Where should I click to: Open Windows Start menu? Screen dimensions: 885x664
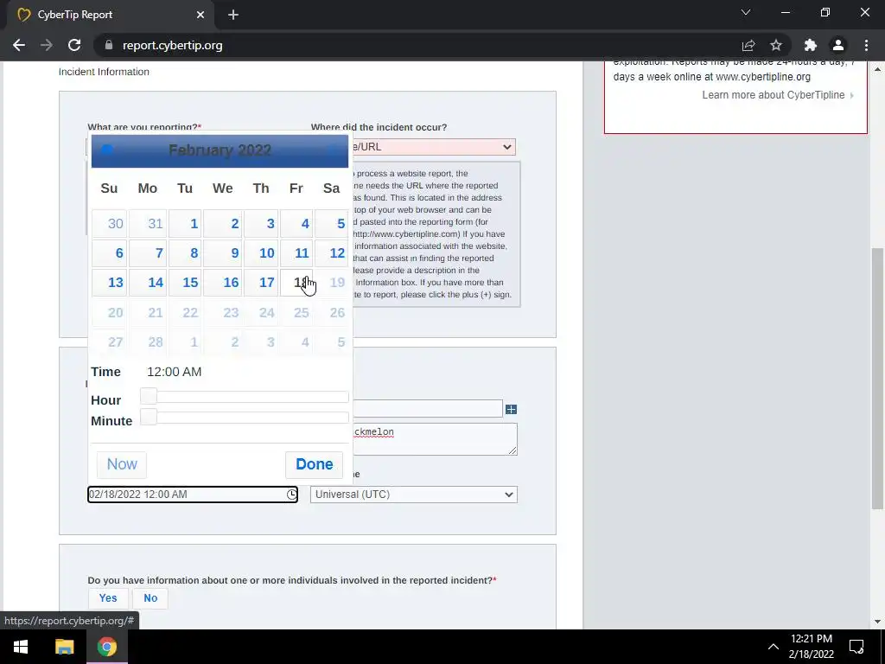click(21, 647)
